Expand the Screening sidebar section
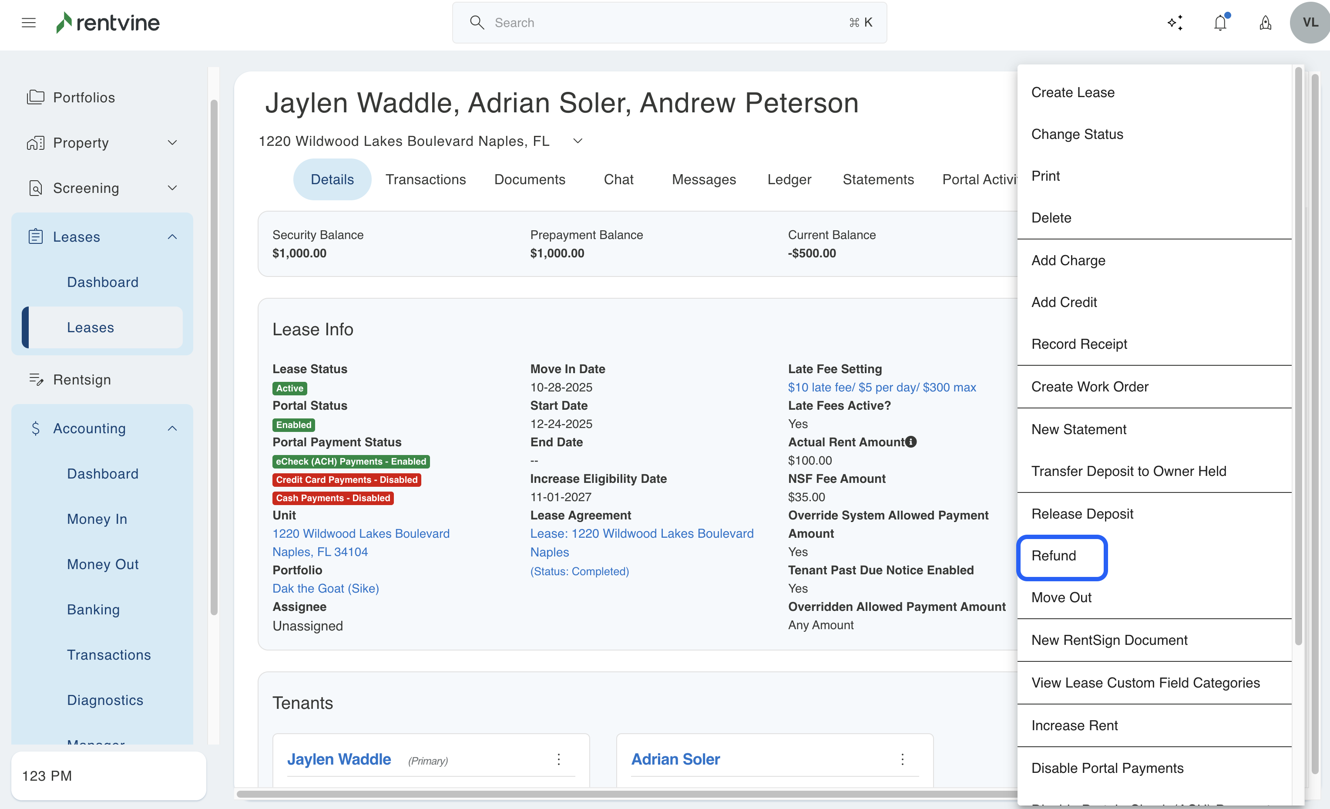This screenshot has height=809, width=1330. tap(172, 188)
